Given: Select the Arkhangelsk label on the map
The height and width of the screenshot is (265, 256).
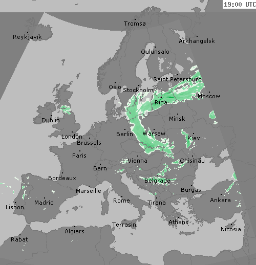Looking at the screenshot, I should tap(197, 41).
